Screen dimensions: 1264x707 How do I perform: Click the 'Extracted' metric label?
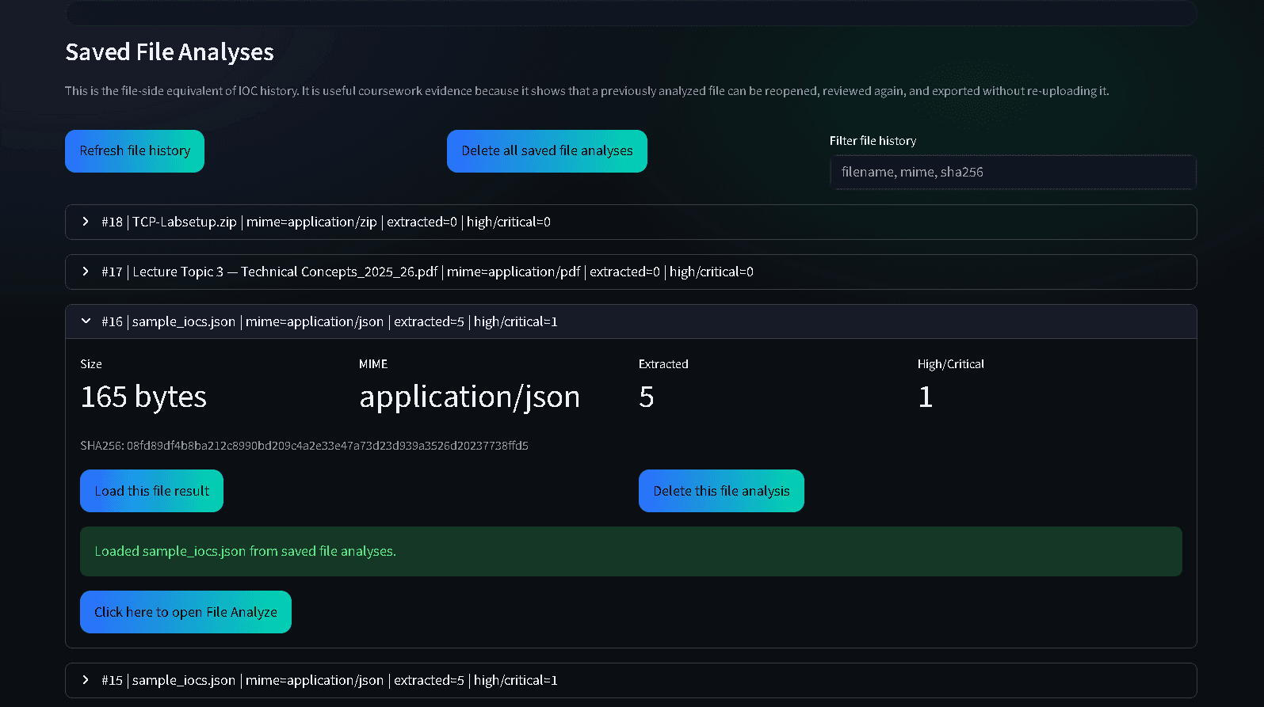(x=663, y=364)
